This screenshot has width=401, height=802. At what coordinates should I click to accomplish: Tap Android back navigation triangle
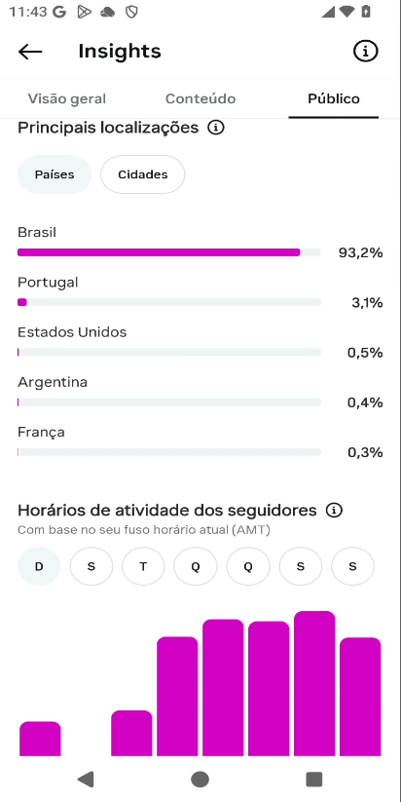(x=86, y=779)
